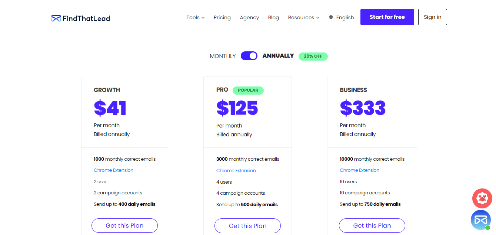This screenshot has width=496, height=235.
Task: Get this Plan for Growth
Action: click(124, 225)
